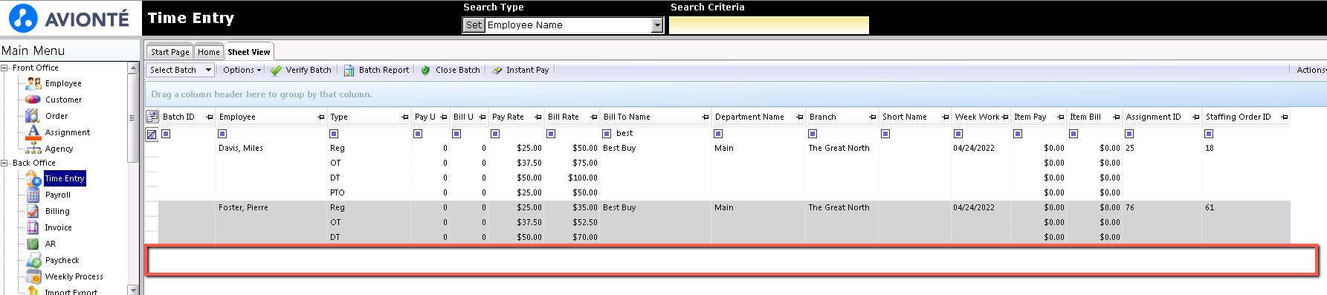The image size is (1327, 295).
Task: Toggle the Type filter operator box
Action: click(x=334, y=134)
